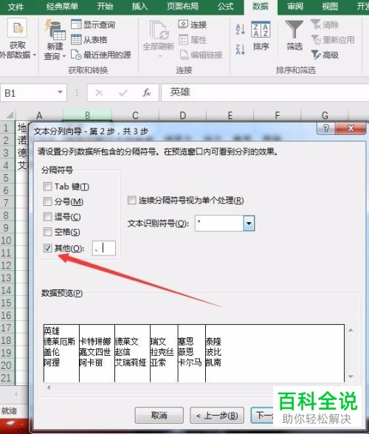Open the text qualifier dropdown

click(x=249, y=223)
